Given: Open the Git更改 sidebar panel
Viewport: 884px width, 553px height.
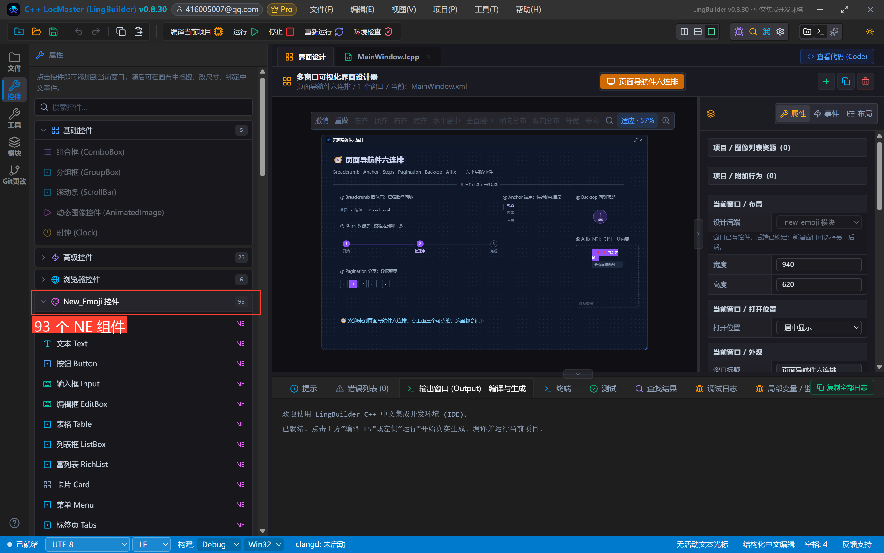Looking at the screenshot, I should click(14, 175).
